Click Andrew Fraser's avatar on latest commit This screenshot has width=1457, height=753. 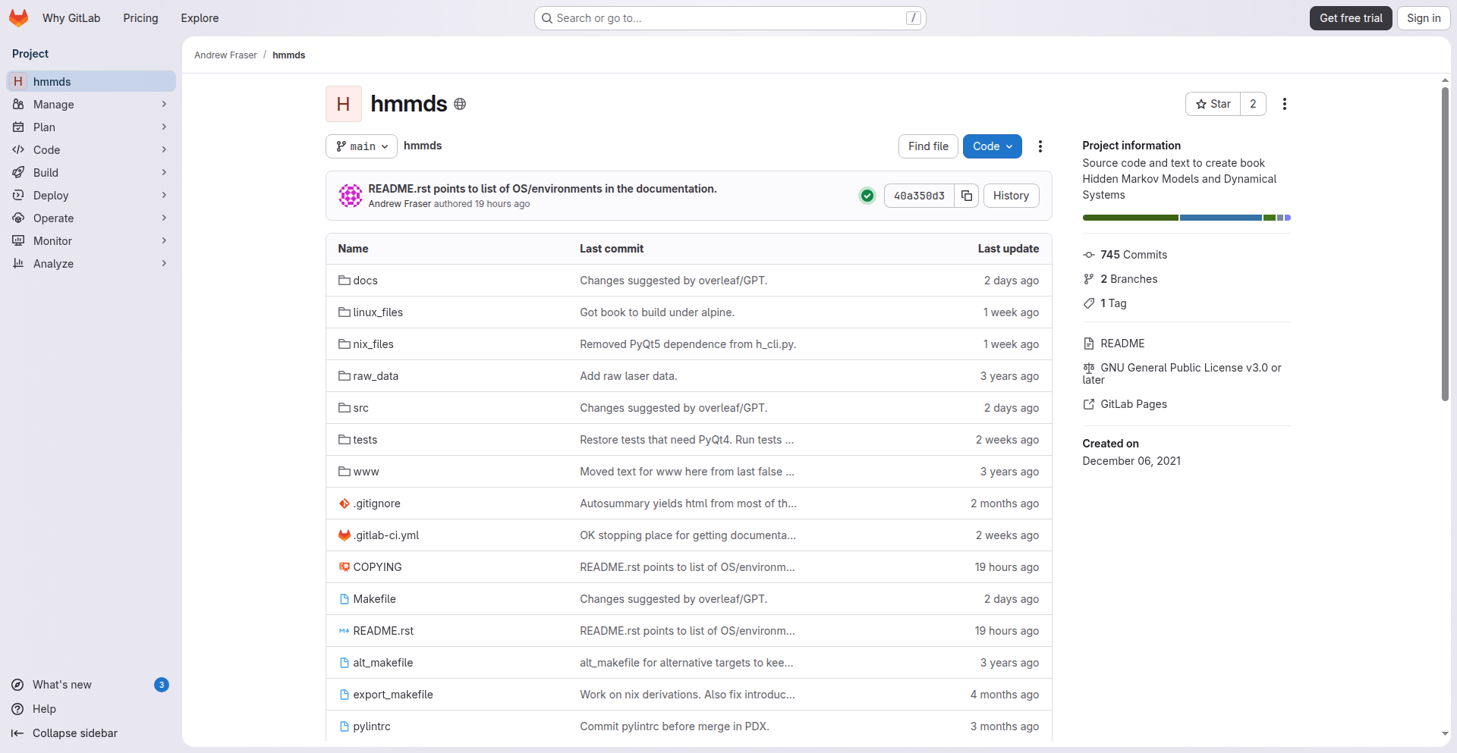point(350,196)
